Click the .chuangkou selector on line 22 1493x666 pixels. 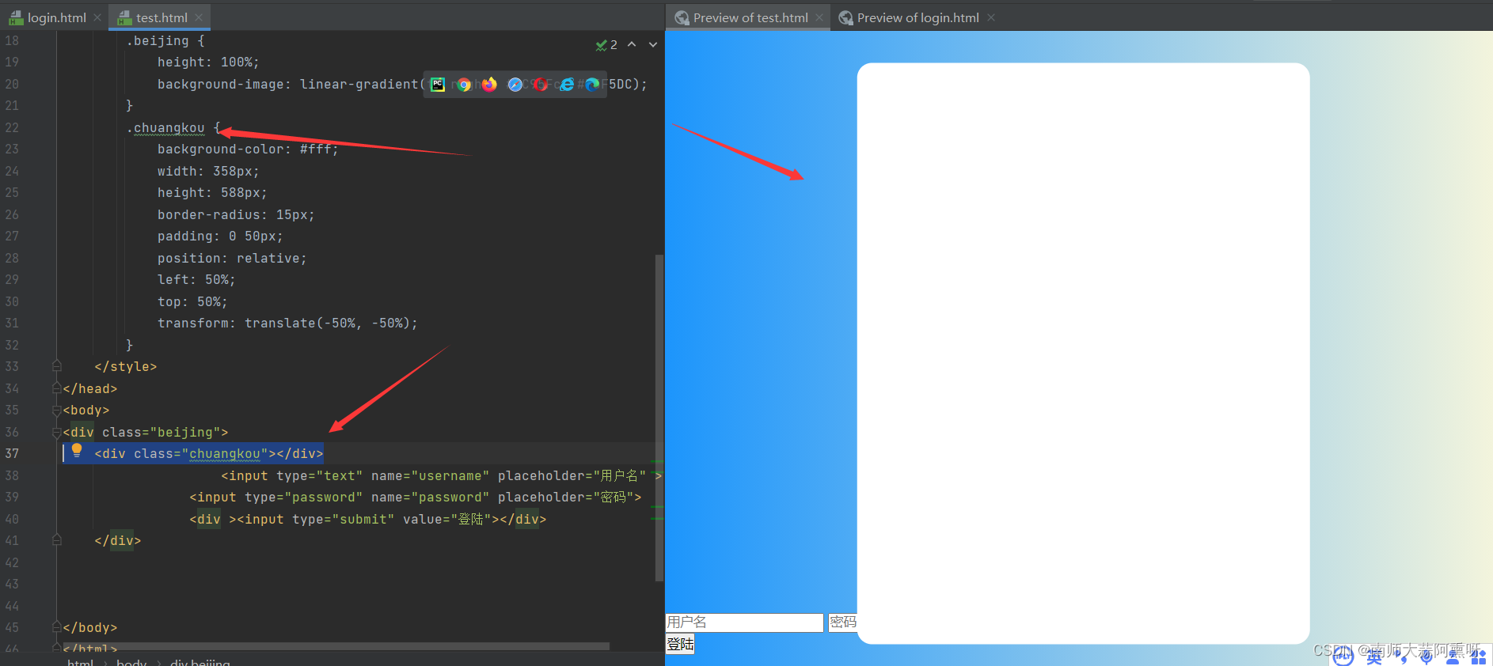point(165,128)
